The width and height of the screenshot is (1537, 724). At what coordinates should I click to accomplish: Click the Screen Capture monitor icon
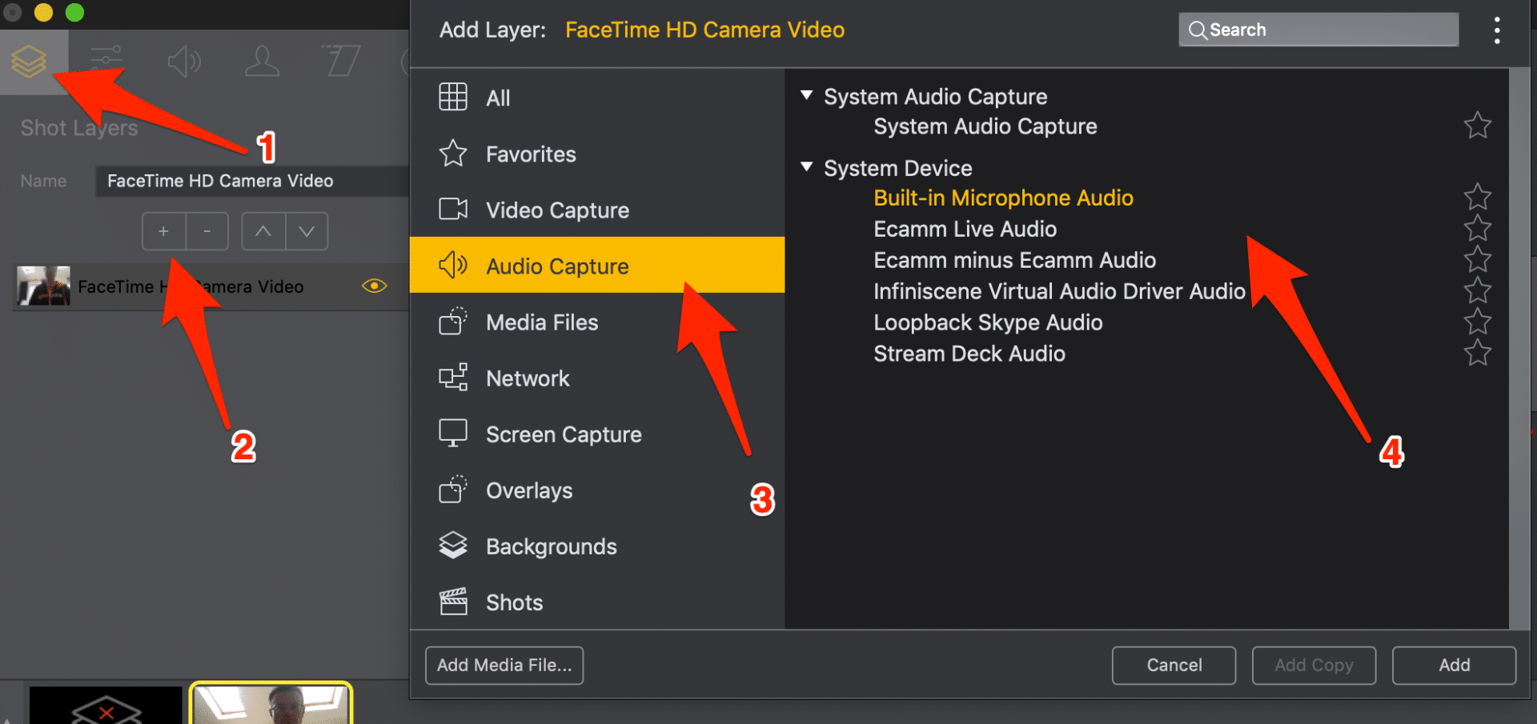click(x=453, y=433)
